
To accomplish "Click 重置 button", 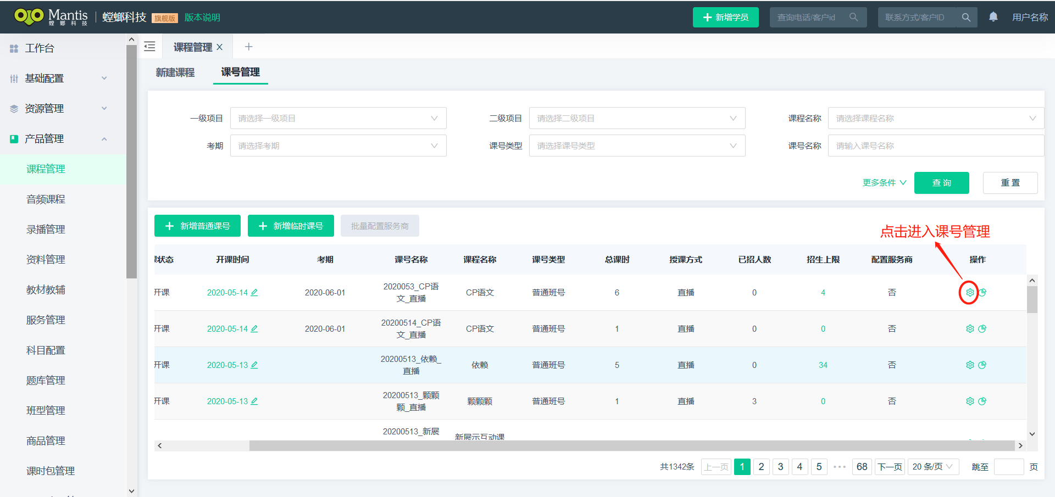I will click(1010, 183).
